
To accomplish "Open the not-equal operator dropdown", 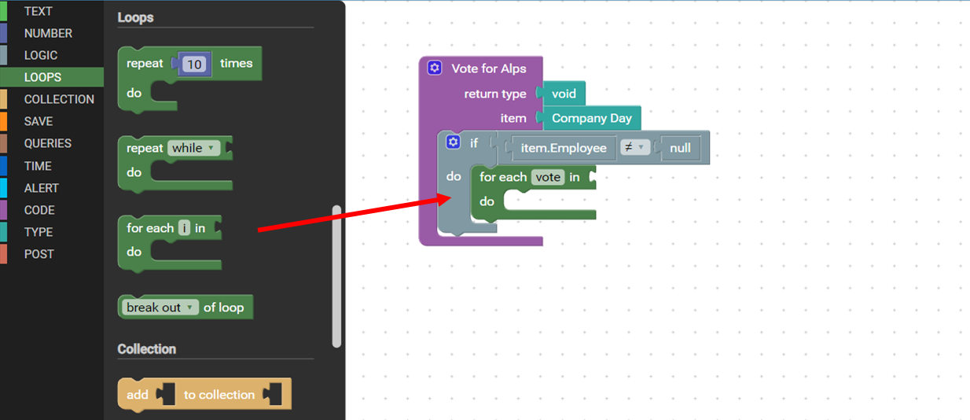I will click(x=634, y=148).
